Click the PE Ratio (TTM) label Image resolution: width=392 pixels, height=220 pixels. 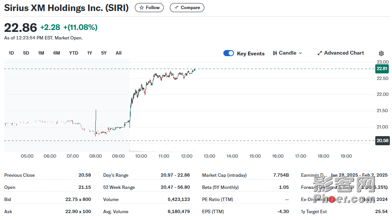click(x=218, y=199)
